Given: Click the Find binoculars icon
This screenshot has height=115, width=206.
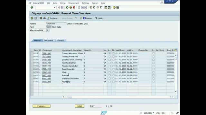Looking at the screenshot, I should pyautogui.click(x=82, y=8).
